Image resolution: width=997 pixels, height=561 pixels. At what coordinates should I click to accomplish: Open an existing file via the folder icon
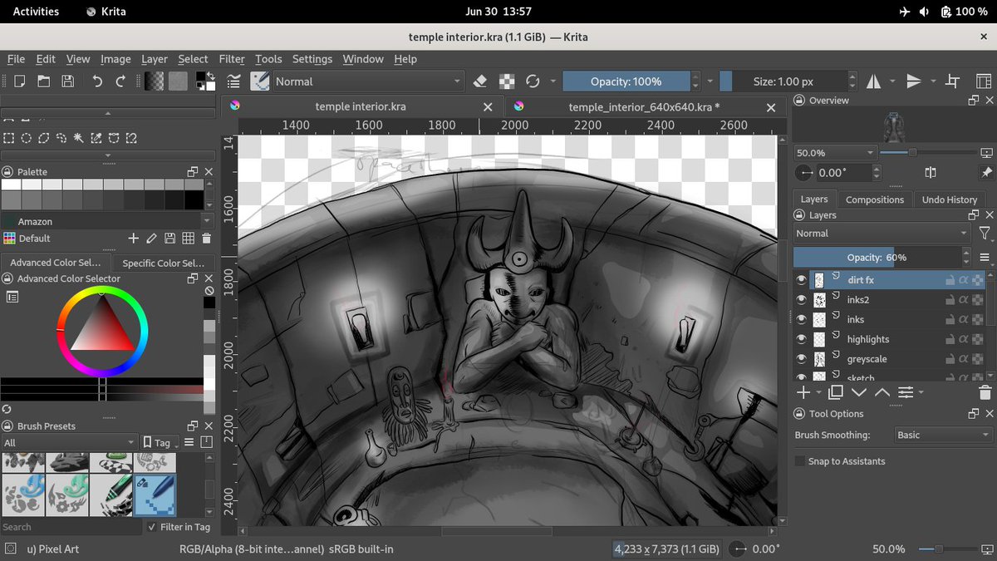click(x=44, y=81)
